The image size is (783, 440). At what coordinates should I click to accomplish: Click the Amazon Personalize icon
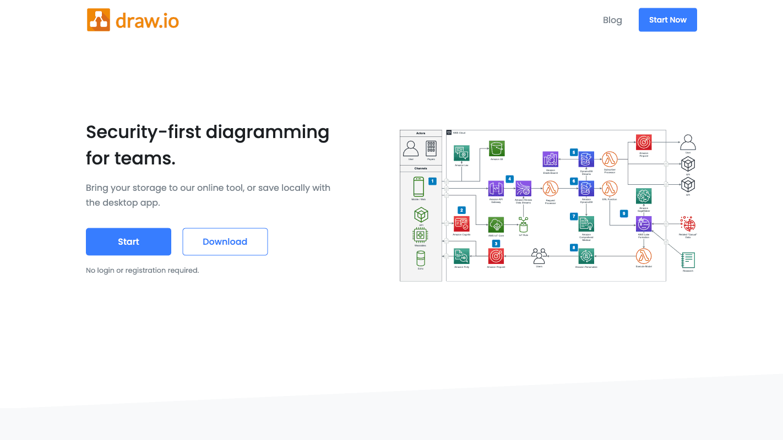586,256
